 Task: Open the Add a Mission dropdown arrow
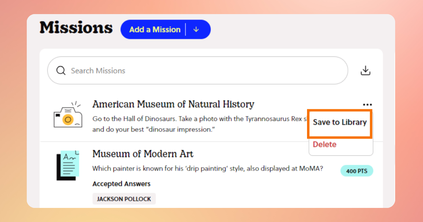coord(196,30)
